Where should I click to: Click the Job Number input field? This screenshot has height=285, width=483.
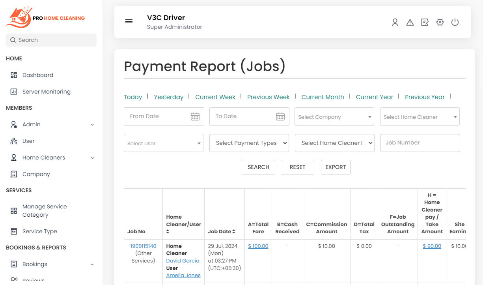(x=420, y=143)
